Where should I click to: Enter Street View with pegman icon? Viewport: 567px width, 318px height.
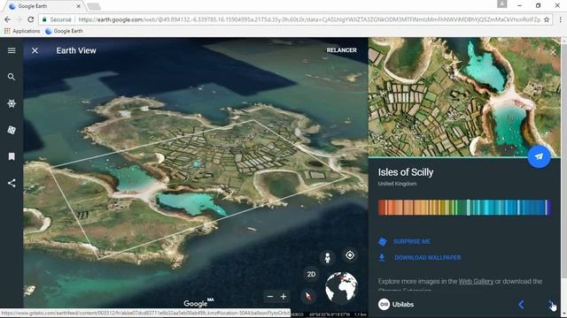coord(327,258)
